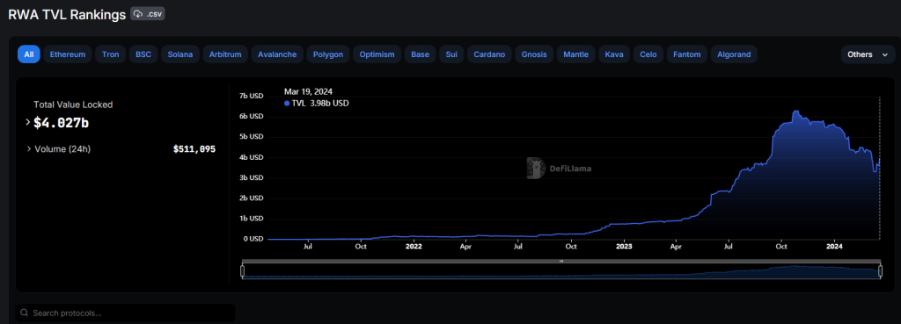This screenshot has width=901, height=324.
Task: Click the 2023 label on time axis
Action: [x=624, y=247]
